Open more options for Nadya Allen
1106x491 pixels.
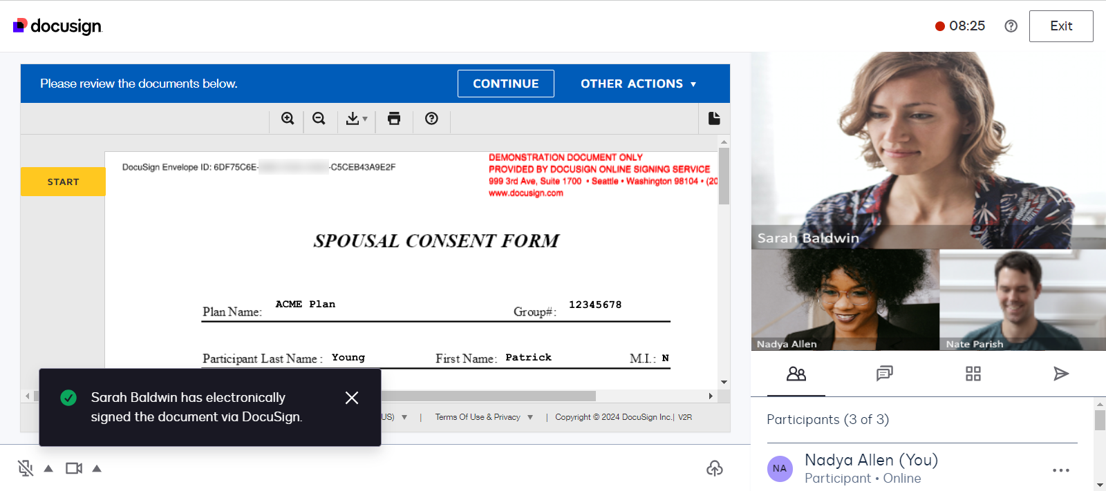click(1060, 470)
